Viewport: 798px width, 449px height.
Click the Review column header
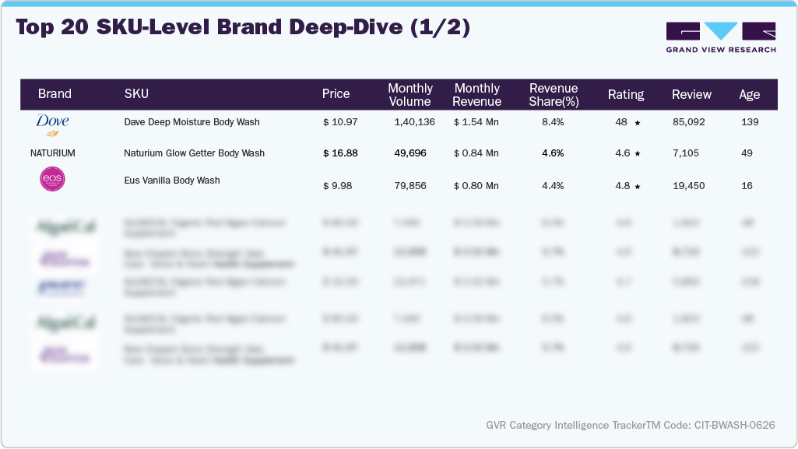click(691, 95)
